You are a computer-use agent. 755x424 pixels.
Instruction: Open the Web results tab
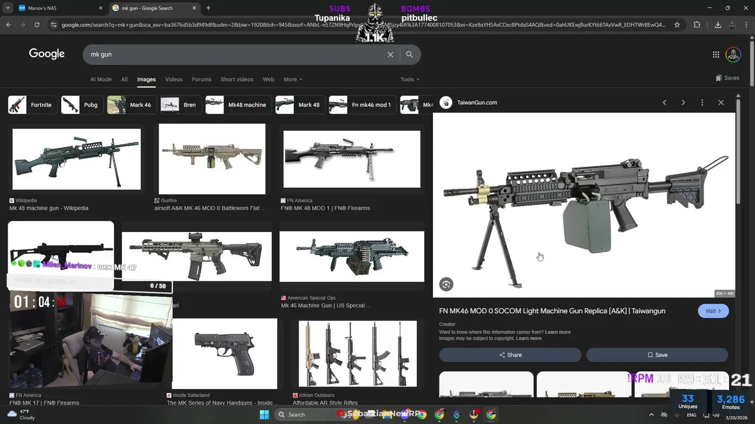point(268,79)
